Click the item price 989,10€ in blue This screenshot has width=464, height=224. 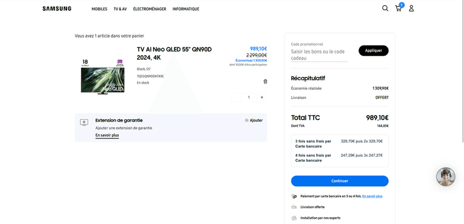click(258, 49)
